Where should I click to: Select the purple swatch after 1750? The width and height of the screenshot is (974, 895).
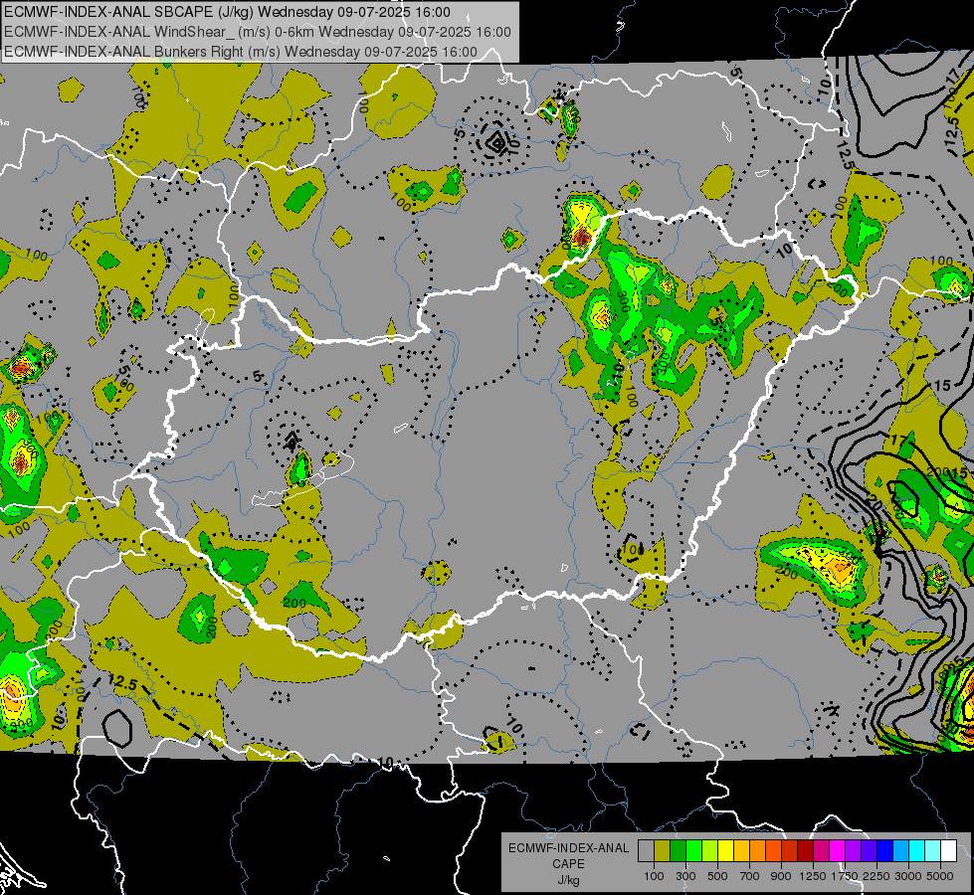click(853, 851)
